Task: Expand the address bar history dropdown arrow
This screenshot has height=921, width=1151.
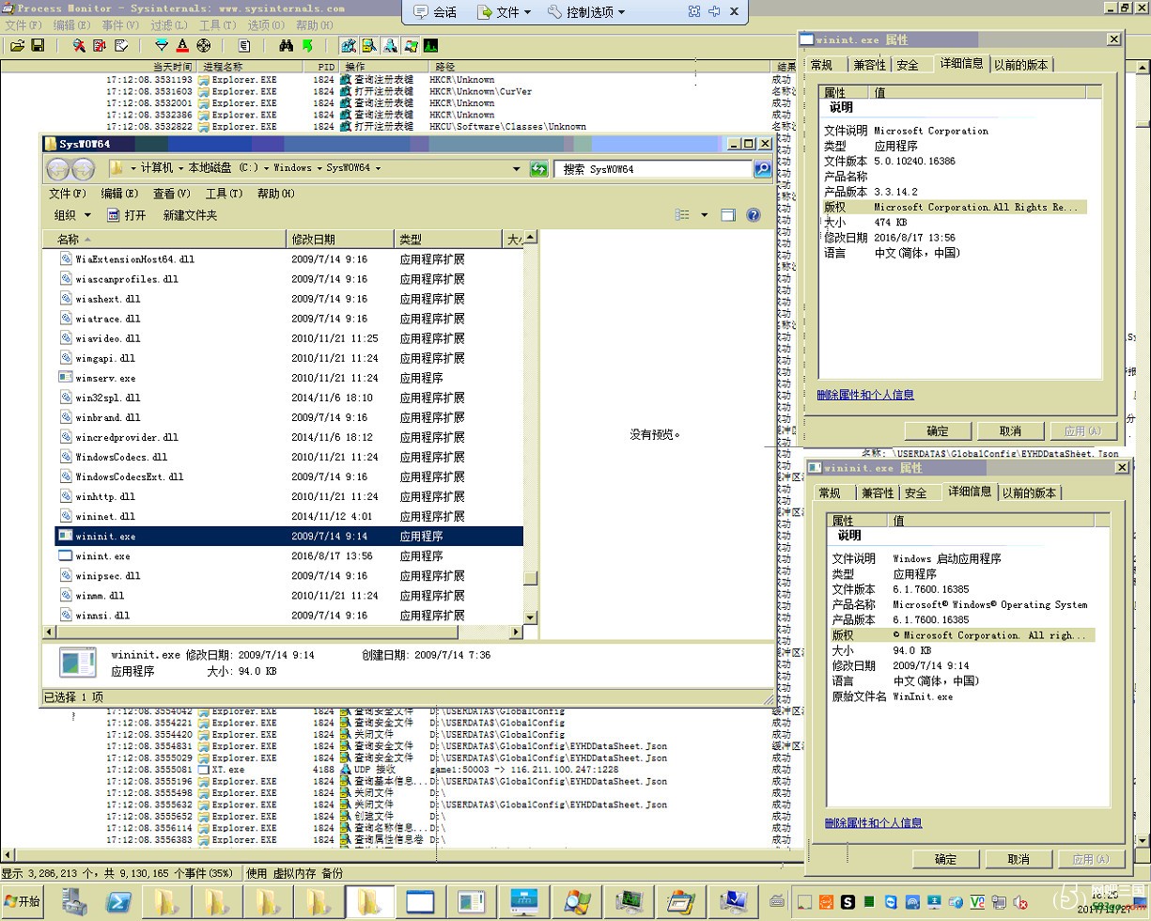Action: [x=517, y=168]
